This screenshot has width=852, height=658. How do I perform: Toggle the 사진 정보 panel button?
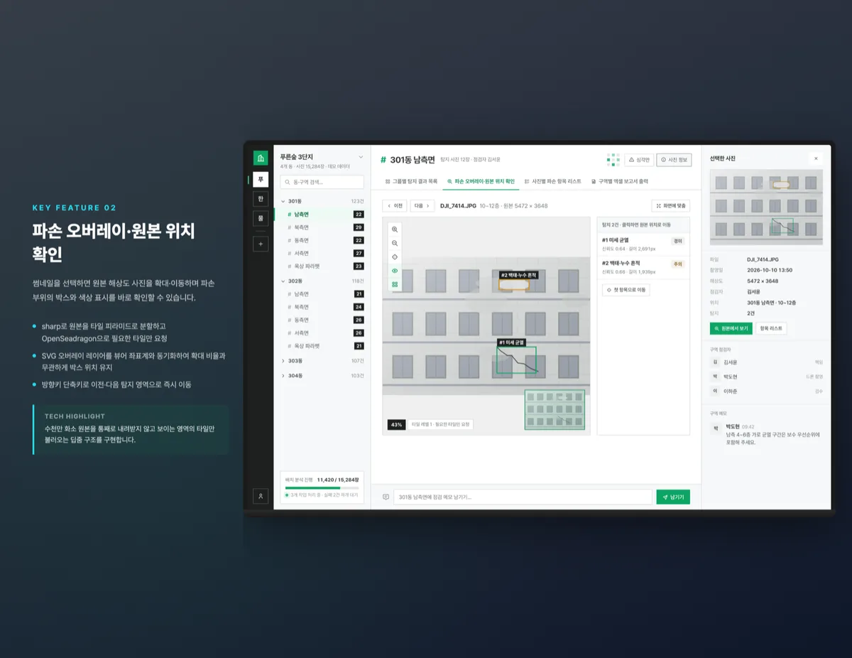(674, 160)
